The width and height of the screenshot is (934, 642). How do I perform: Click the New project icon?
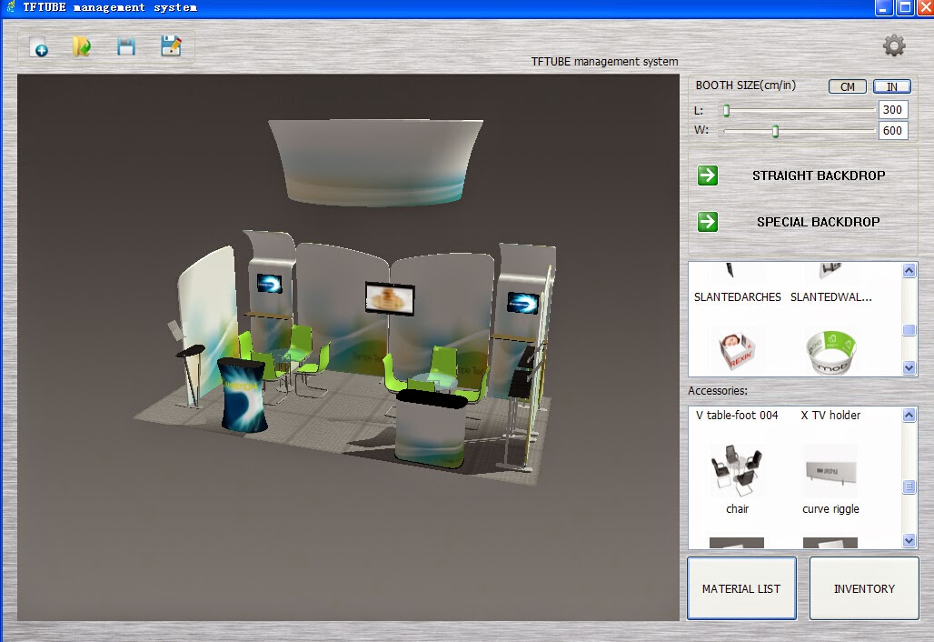click(x=40, y=46)
